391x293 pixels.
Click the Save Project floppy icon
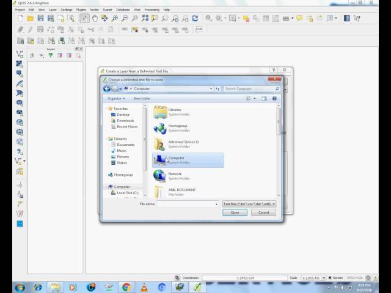click(40, 18)
